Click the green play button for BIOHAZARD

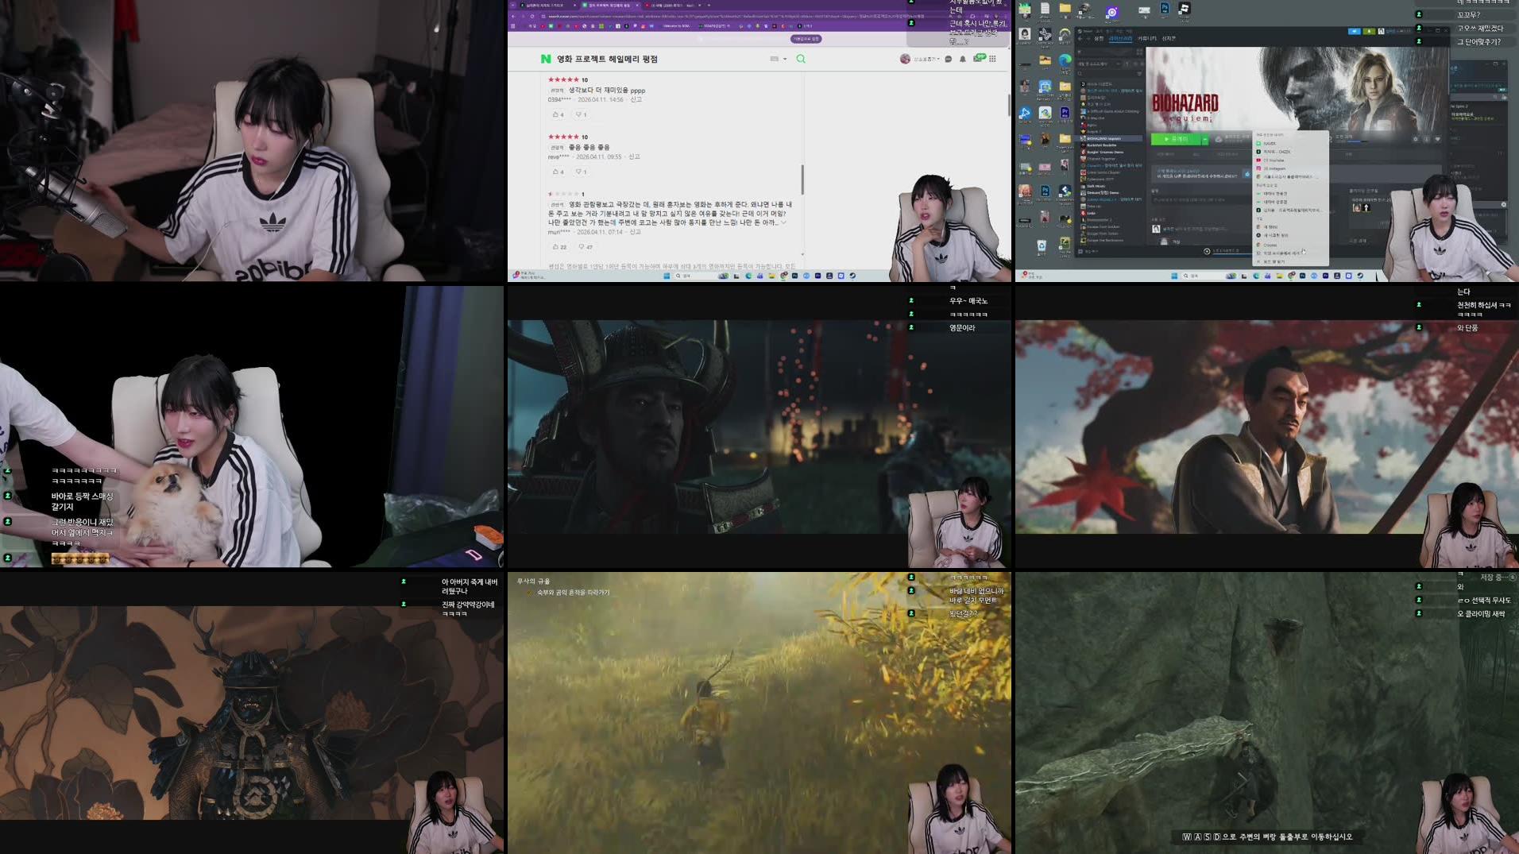coord(1176,139)
